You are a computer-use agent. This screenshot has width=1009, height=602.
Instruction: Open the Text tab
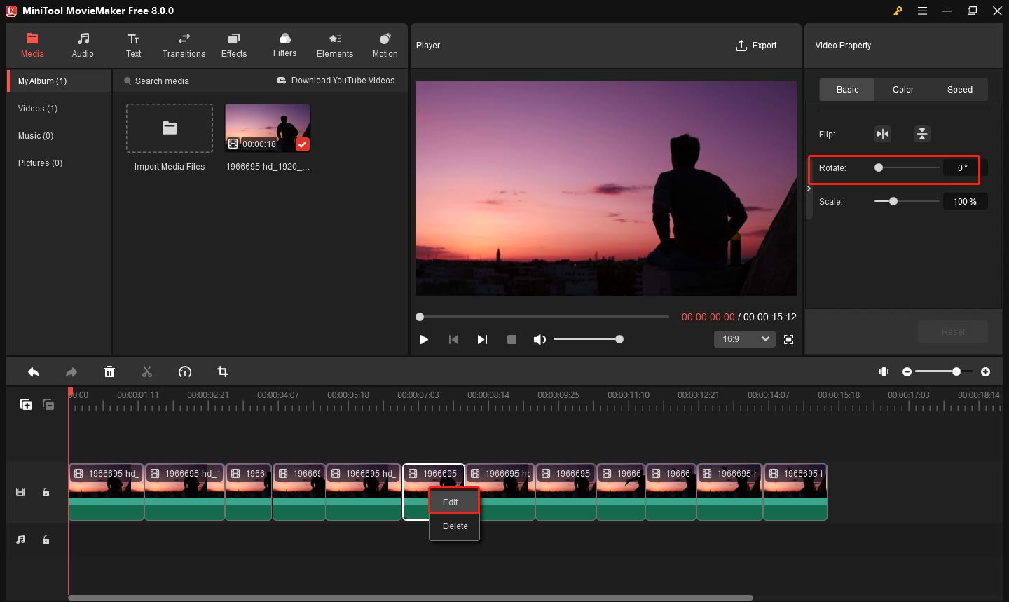pos(133,45)
